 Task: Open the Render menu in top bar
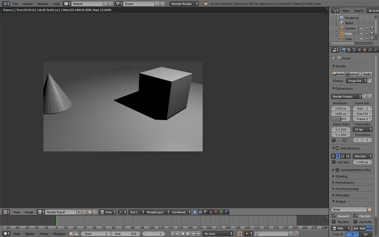coord(27,4)
